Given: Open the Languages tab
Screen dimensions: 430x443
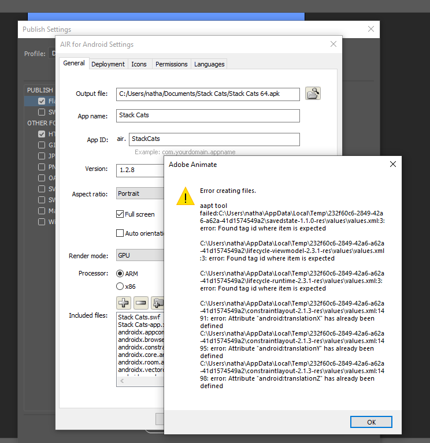Looking at the screenshot, I should [x=209, y=64].
